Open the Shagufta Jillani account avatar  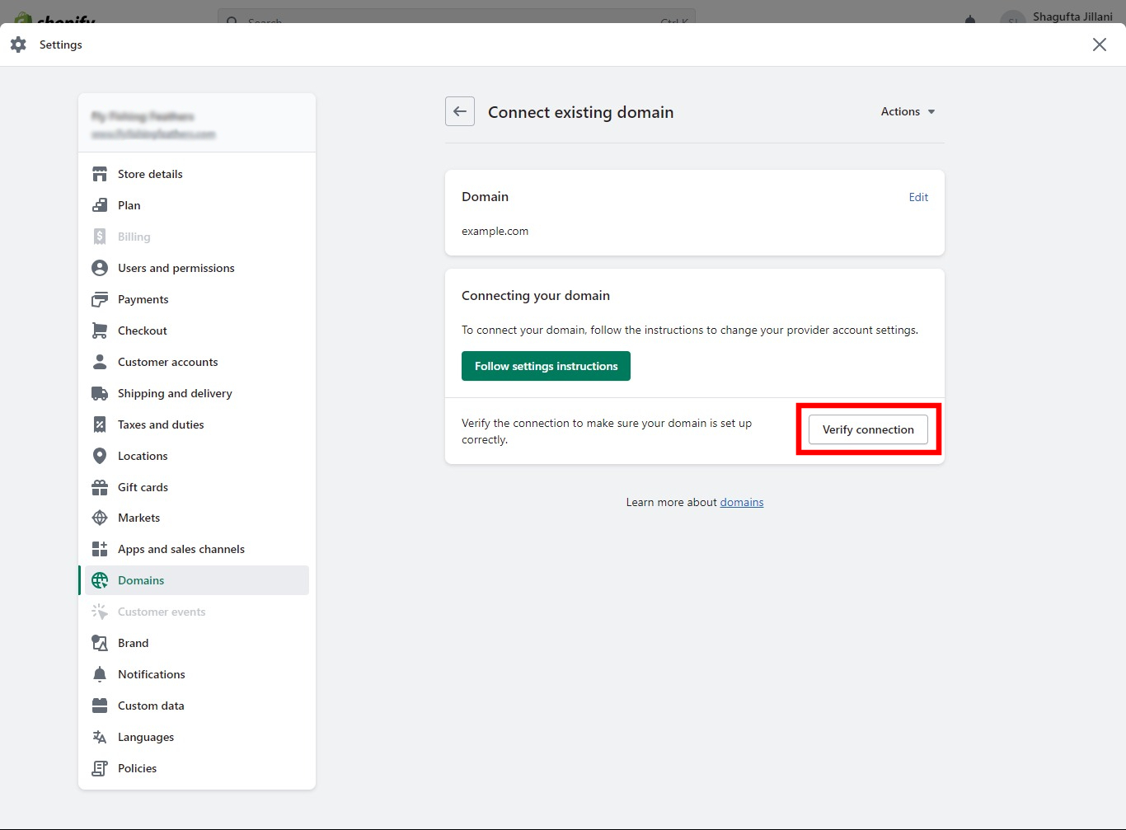1012,16
